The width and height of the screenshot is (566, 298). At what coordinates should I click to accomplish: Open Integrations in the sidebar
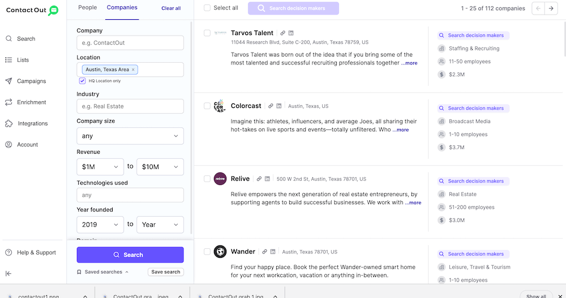click(27, 123)
